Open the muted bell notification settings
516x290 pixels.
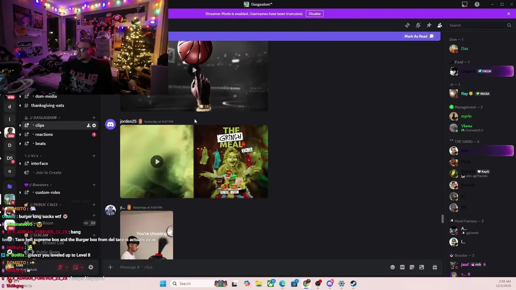tap(418, 25)
